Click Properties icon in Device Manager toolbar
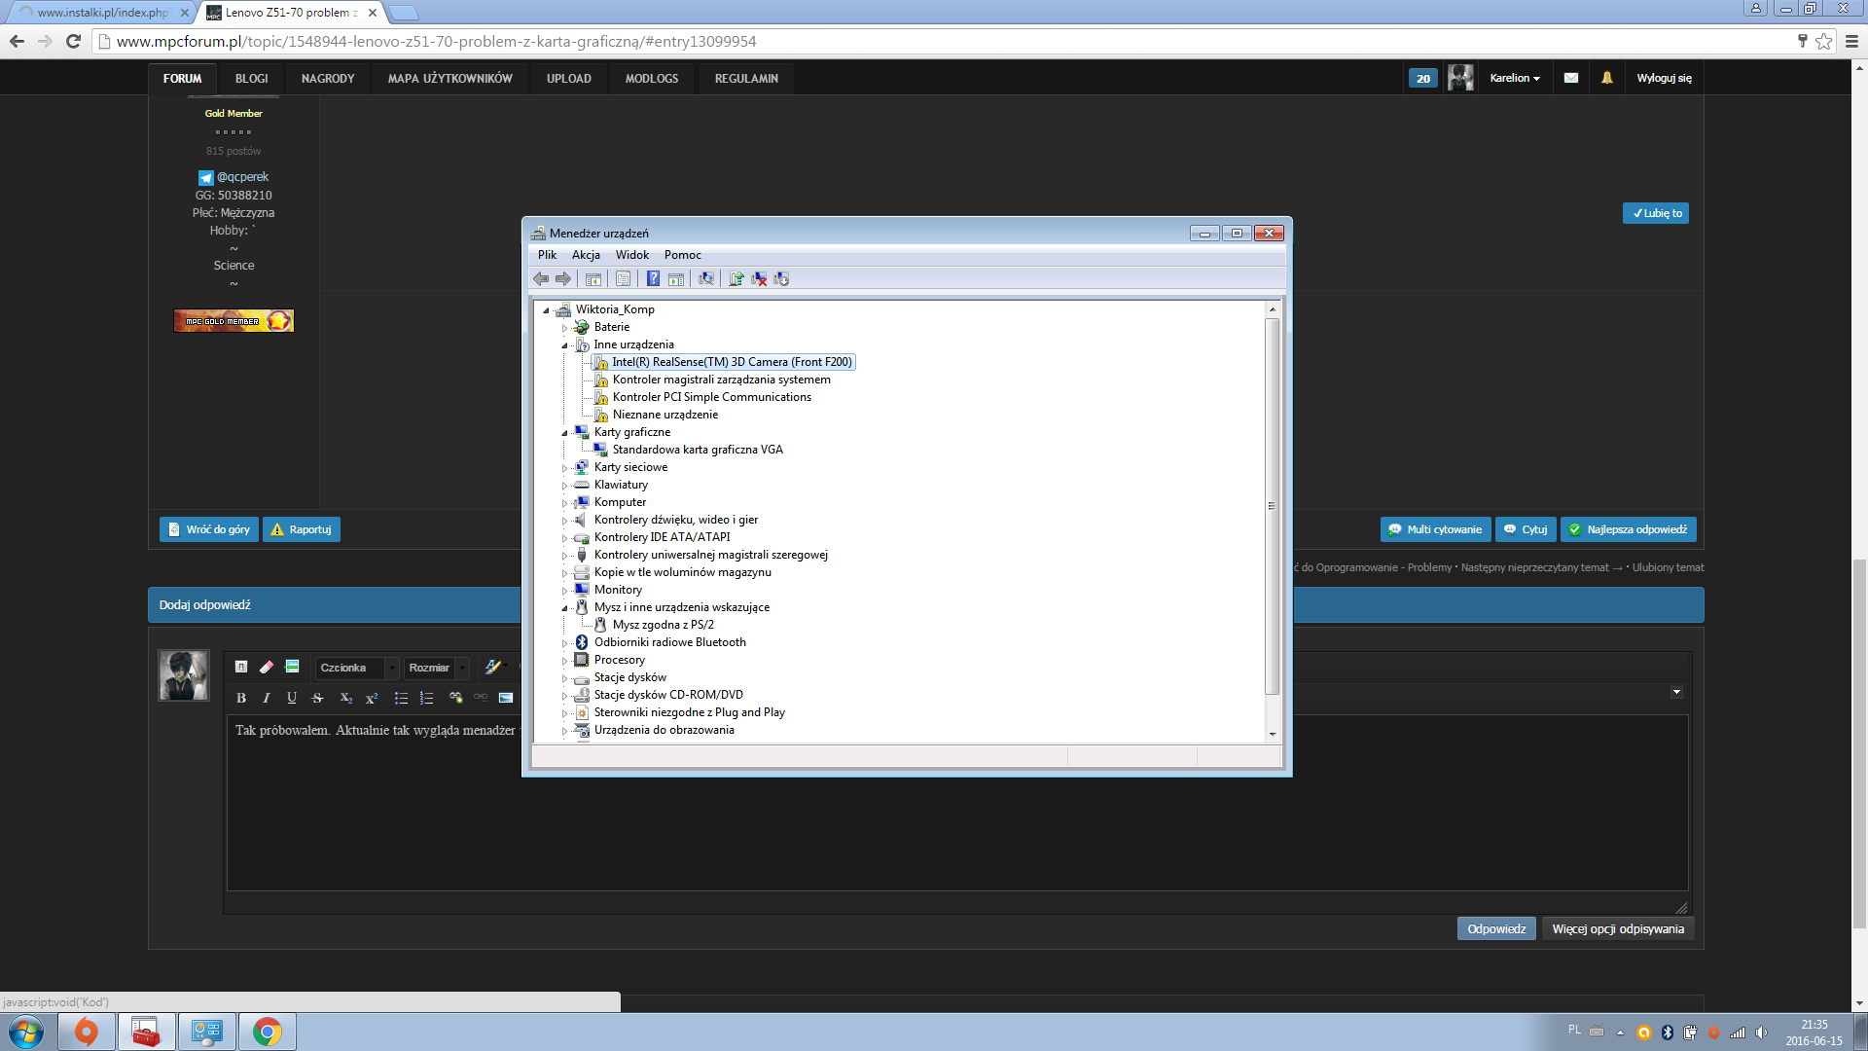Screen dimensions: 1868x1051 pyautogui.click(x=623, y=279)
